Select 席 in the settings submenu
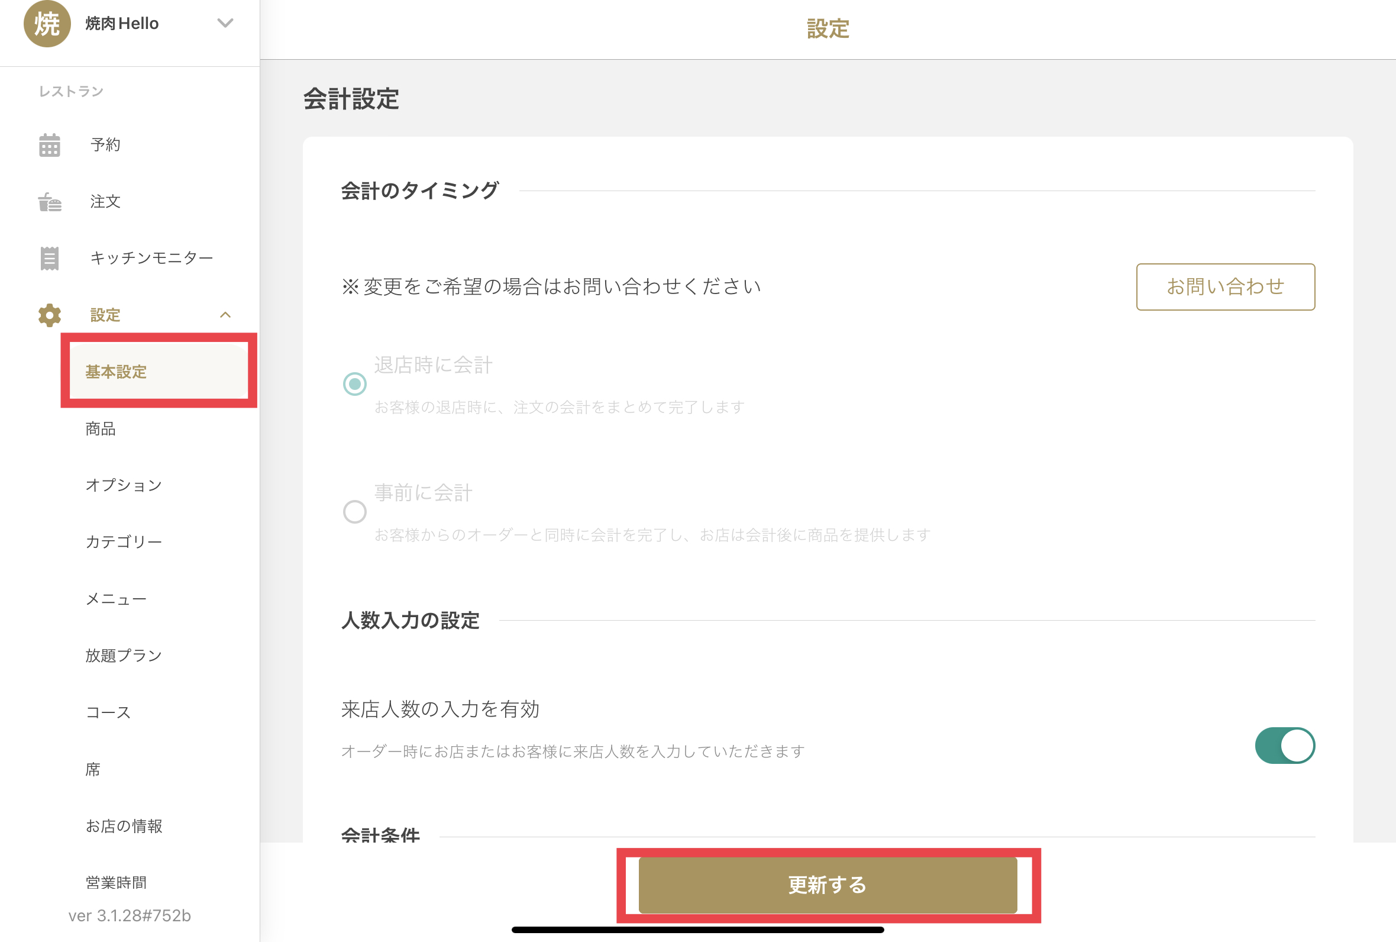 click(93, 770)
